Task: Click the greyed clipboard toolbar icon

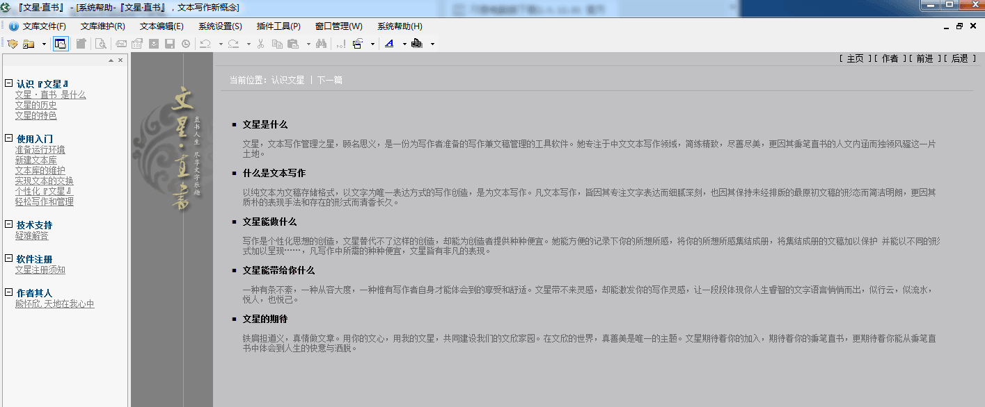Action: click(x=81, y=44)
